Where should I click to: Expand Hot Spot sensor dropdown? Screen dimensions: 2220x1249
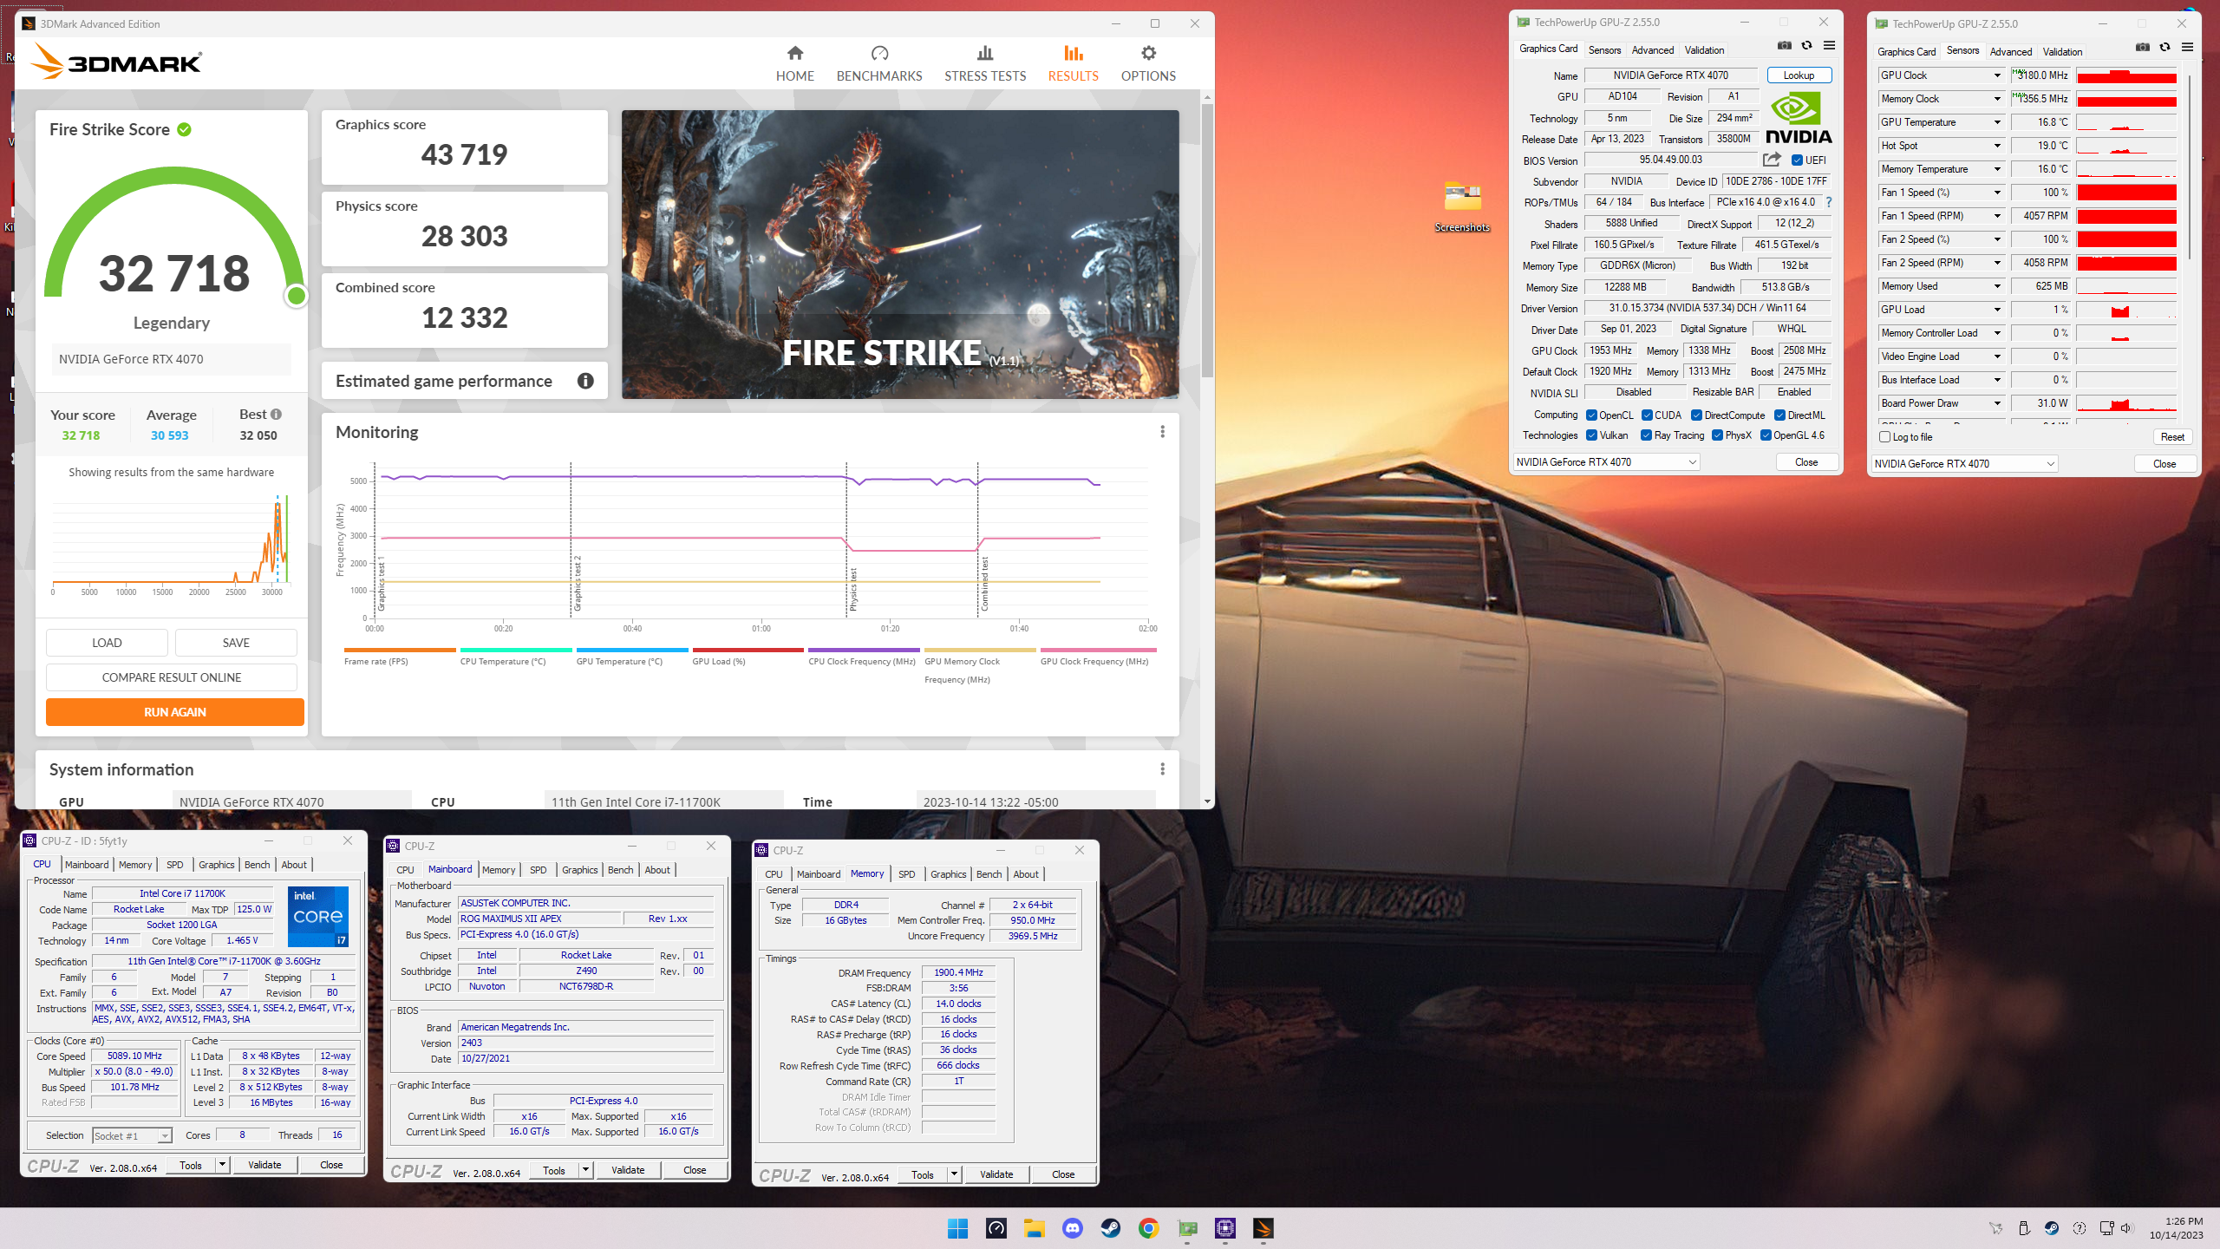coord(1996,146)
